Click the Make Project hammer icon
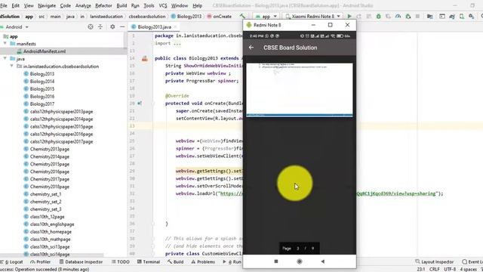The width and height of the screenshot is (483, 272). pyautogui.click(x=243, y=17)
